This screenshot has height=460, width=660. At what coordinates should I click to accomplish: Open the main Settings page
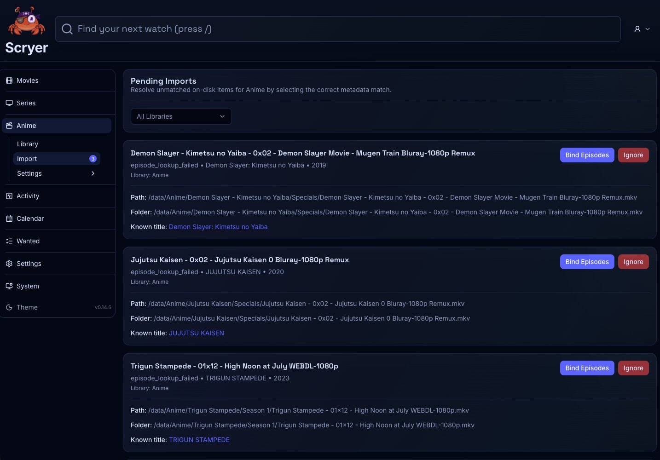(57, 264)
